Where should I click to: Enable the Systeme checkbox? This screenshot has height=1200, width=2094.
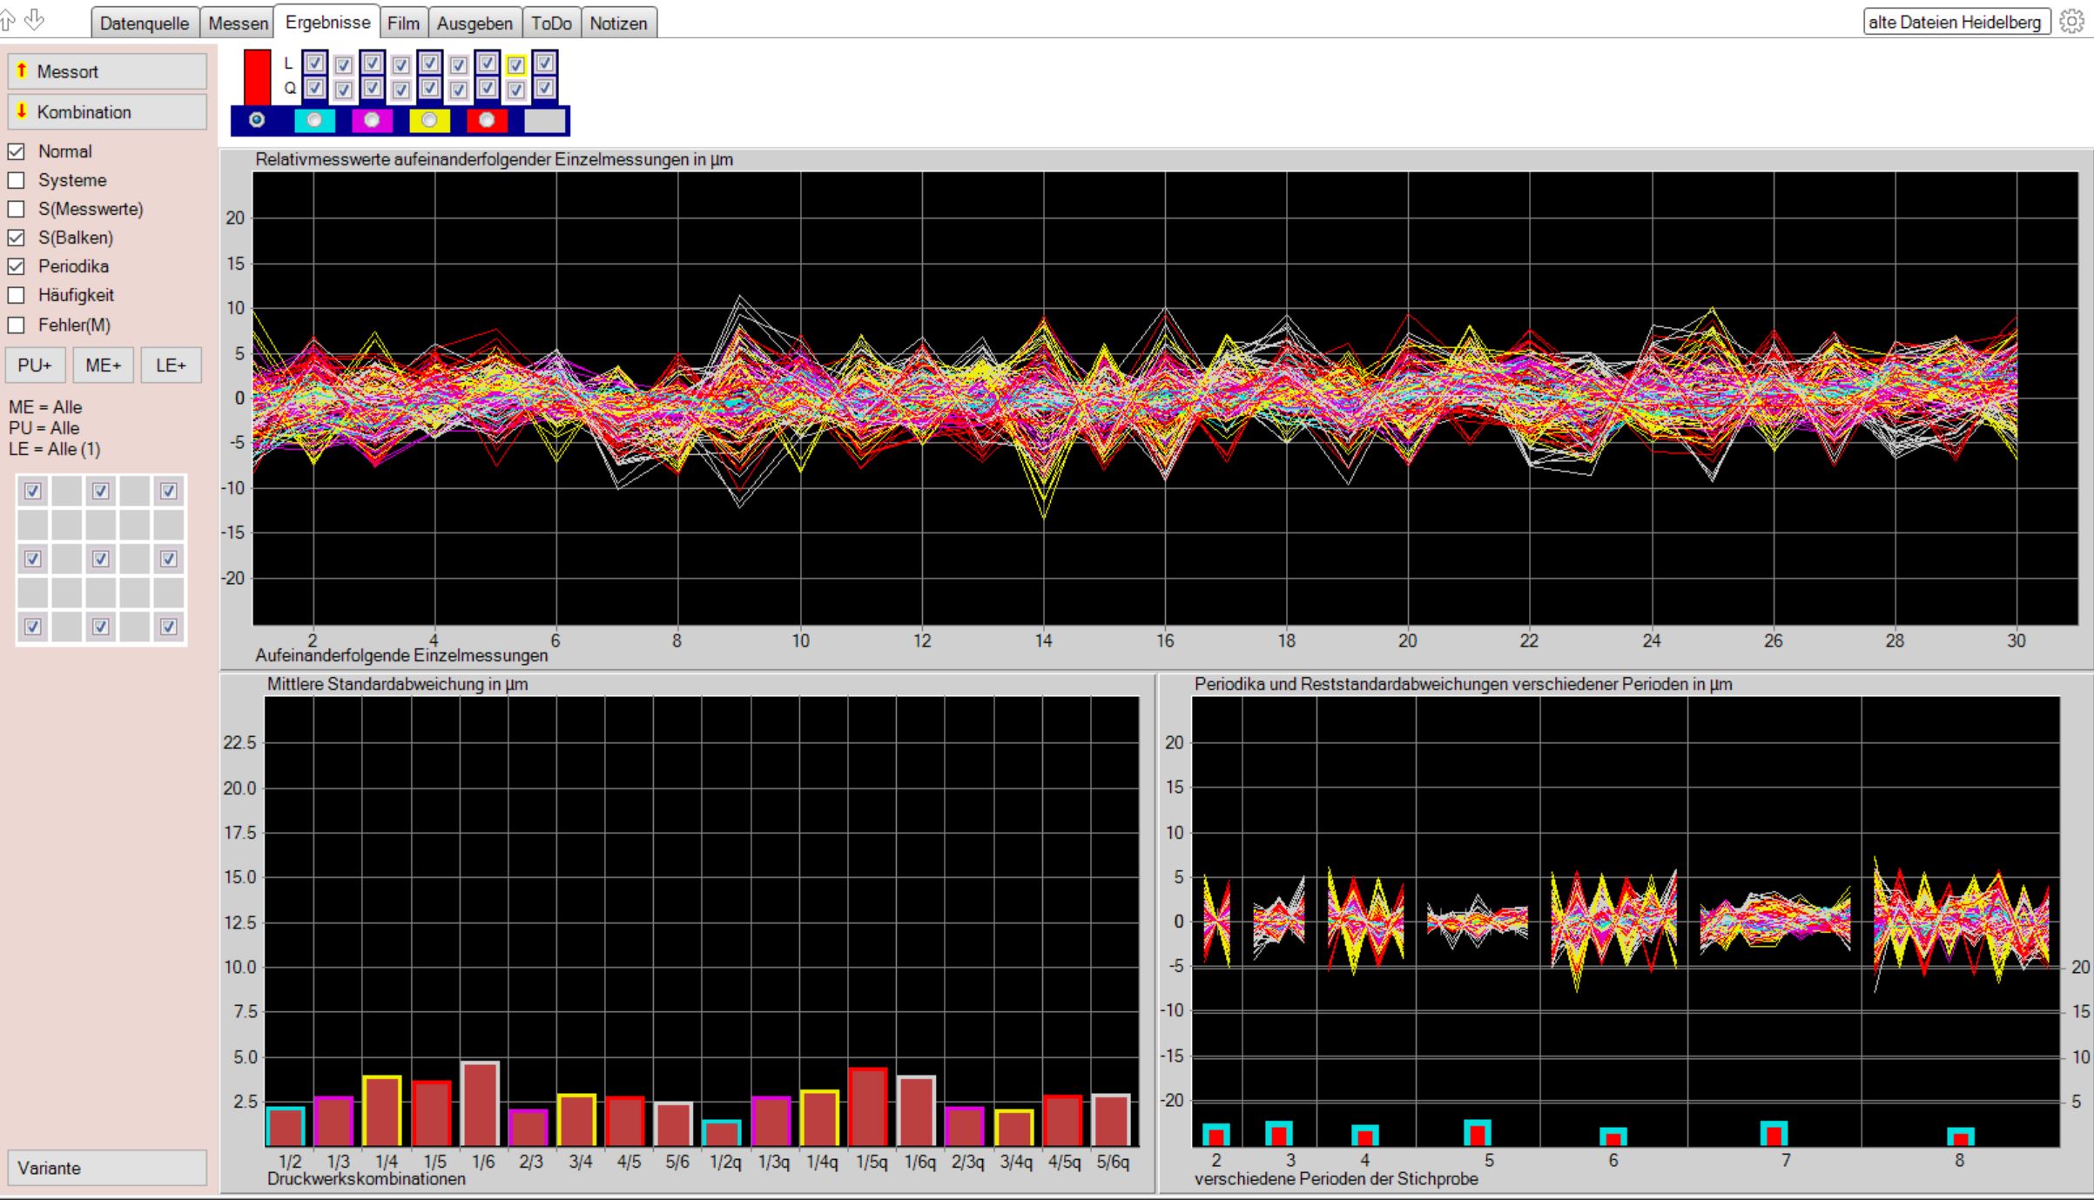coord(16,180)
